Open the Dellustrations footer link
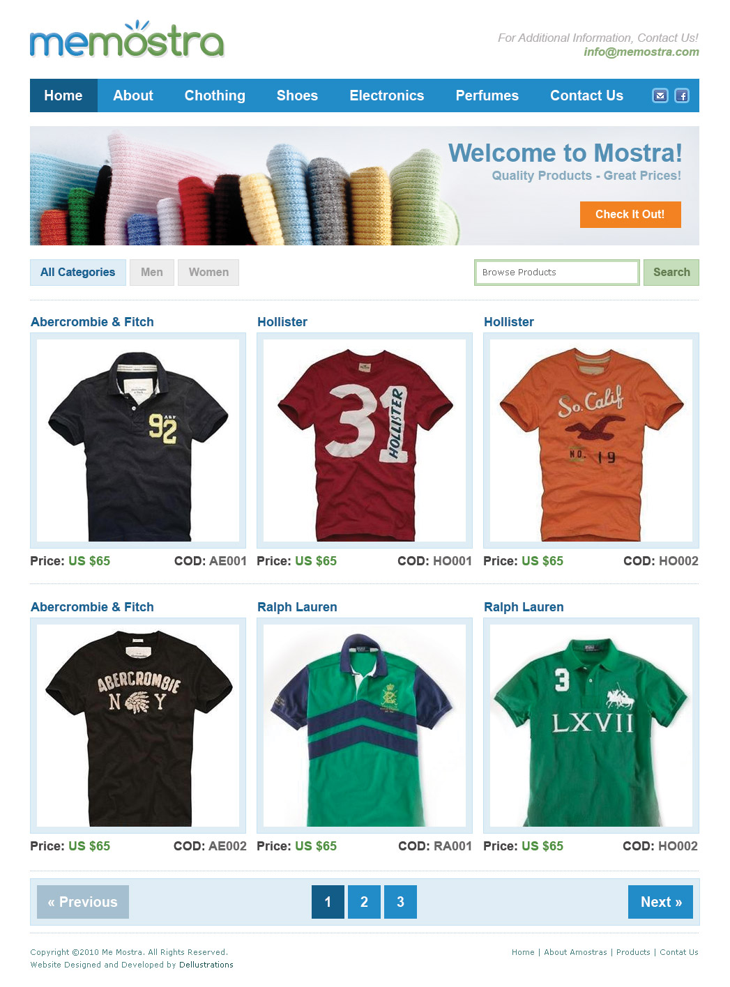Viewport: 730px width, 987px height. [206, 965]
